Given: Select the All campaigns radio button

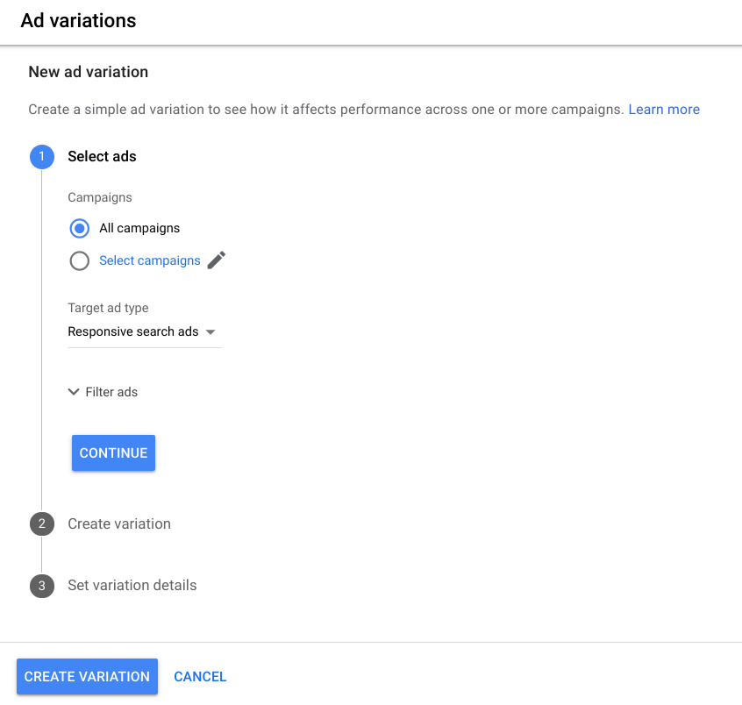Looking at the screenshot, I should 80,228.
